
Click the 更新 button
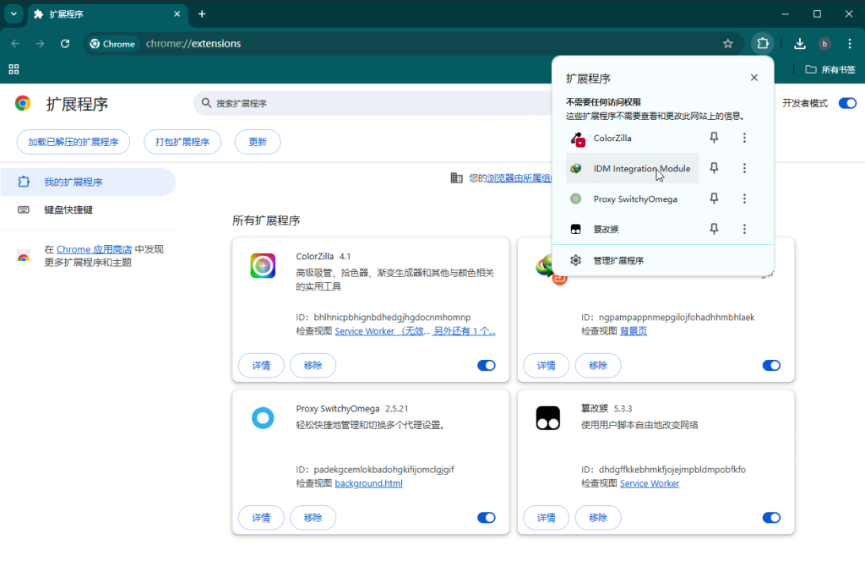pyautogui.click(x=258, y=141)
